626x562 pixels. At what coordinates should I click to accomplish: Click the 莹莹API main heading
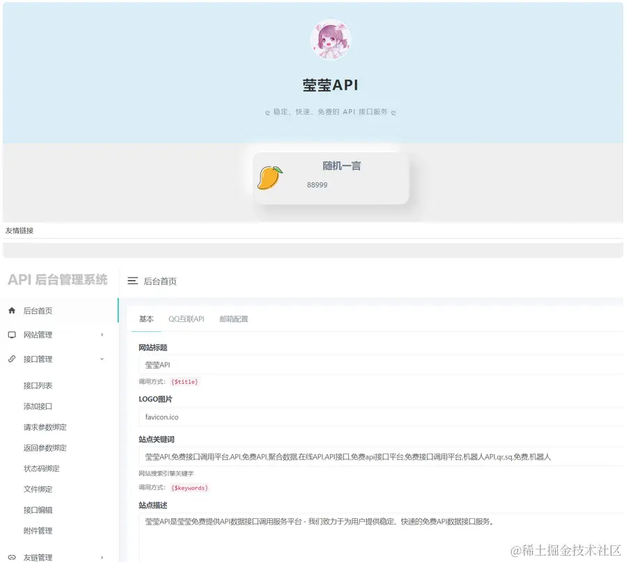tap(330, 85)
